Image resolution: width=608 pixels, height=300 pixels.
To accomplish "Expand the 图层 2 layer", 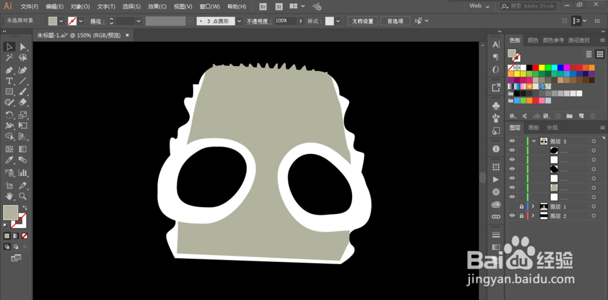I will (534, 216).
